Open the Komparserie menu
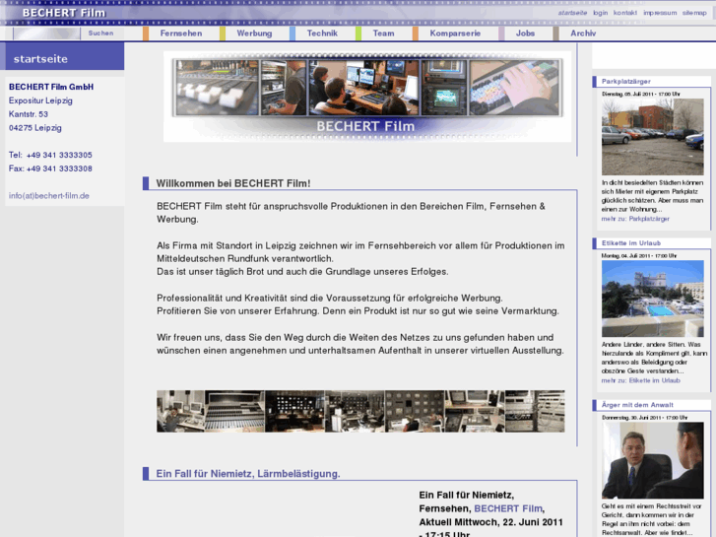 [x=455, y=34]
